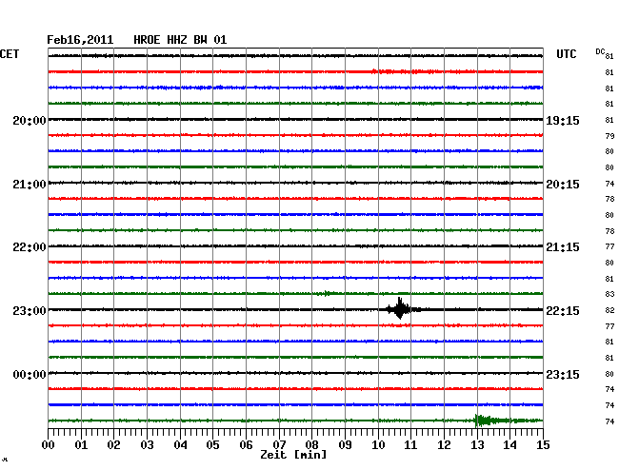This screenshot has width=619, height=470.
Task: Click the UTC column header
Action: click(x=566, y=54)
